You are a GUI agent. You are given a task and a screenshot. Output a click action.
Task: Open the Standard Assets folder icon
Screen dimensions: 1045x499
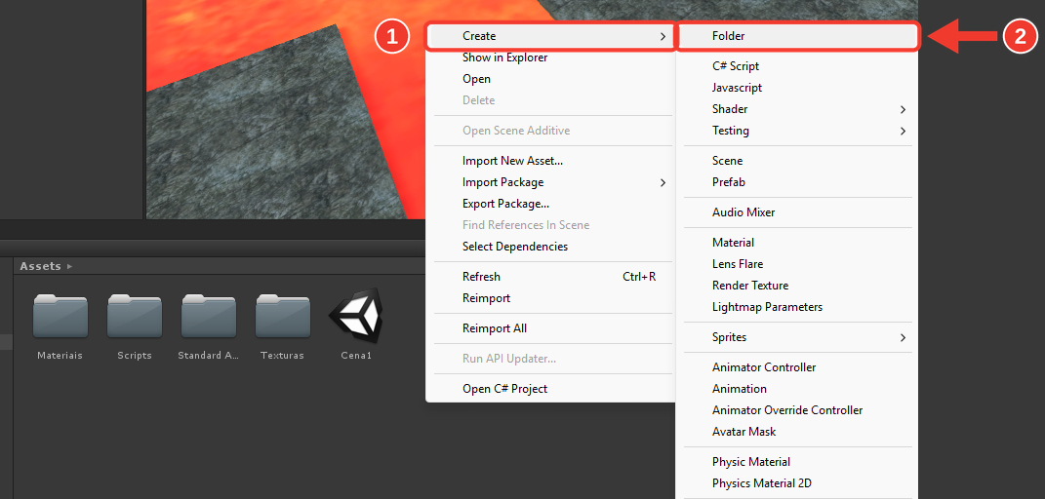click(209, 317)
